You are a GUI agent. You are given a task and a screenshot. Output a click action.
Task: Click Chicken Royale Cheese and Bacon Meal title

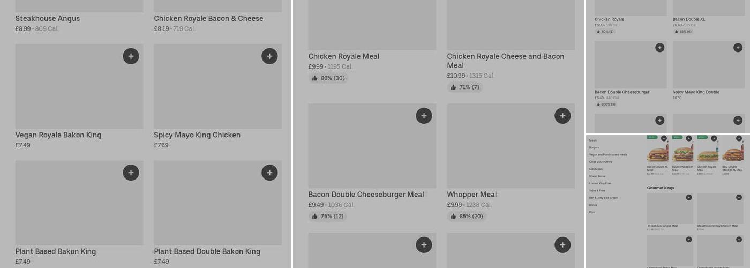(505, 61)
